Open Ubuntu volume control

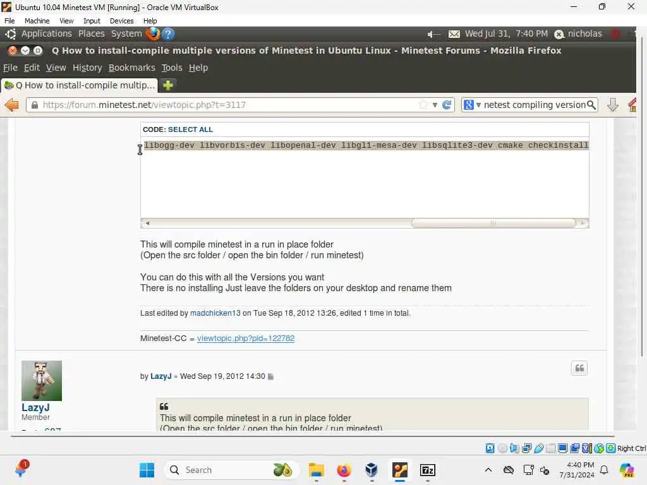433,34
